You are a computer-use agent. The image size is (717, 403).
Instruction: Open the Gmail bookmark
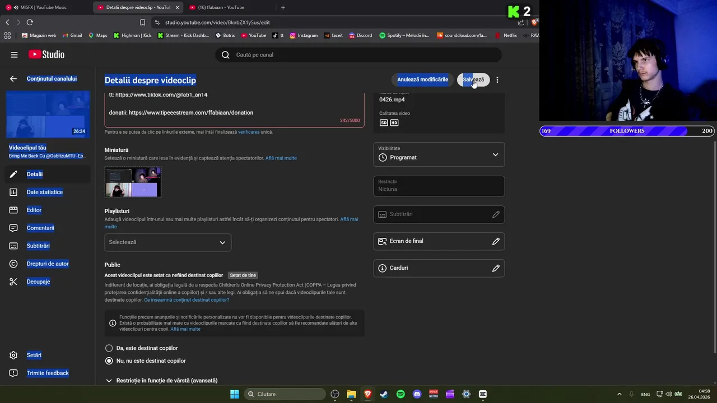coord(72,35)
